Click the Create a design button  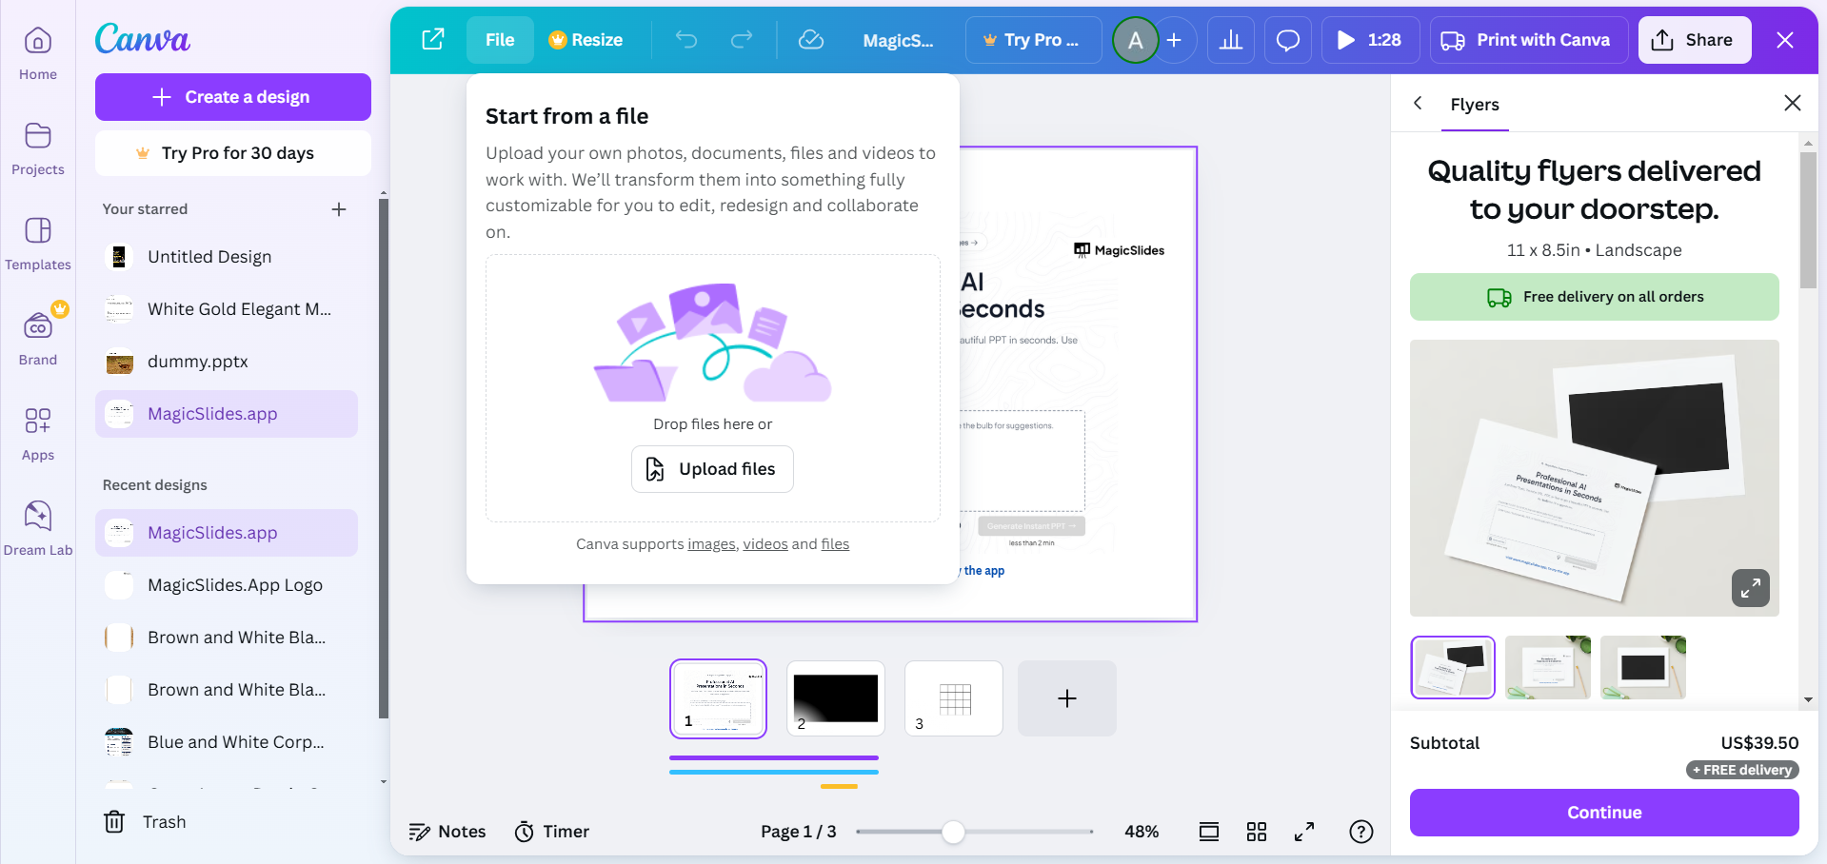click(233, 97)
